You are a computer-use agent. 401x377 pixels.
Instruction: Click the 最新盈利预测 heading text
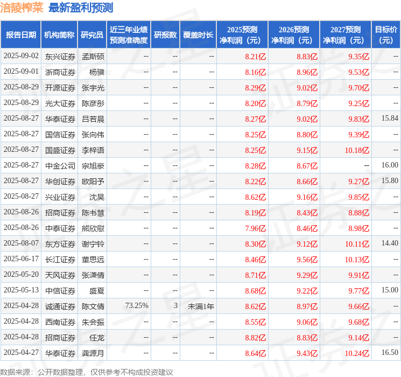click(81, 8)
